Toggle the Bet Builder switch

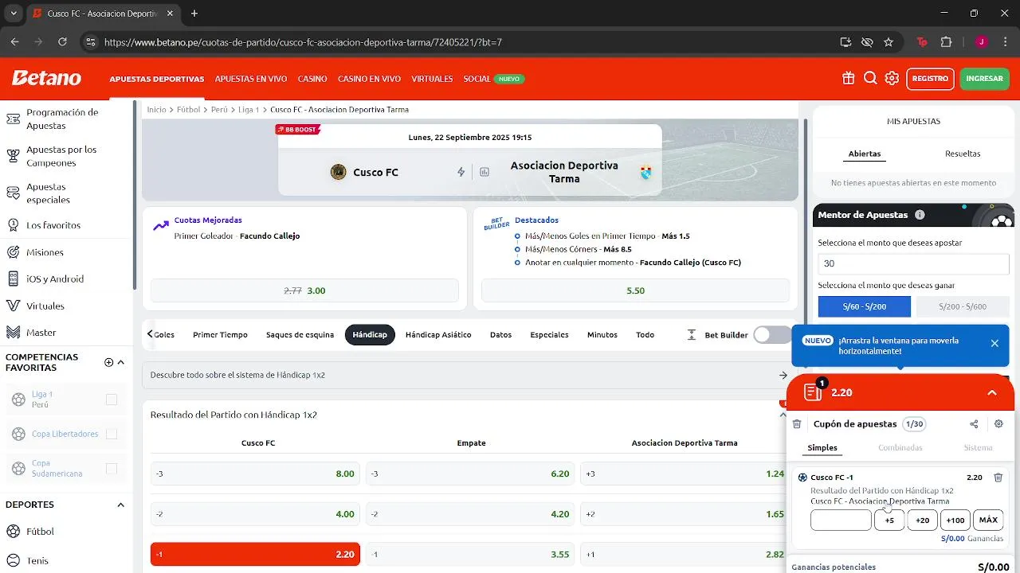click(x=771, y=335)
